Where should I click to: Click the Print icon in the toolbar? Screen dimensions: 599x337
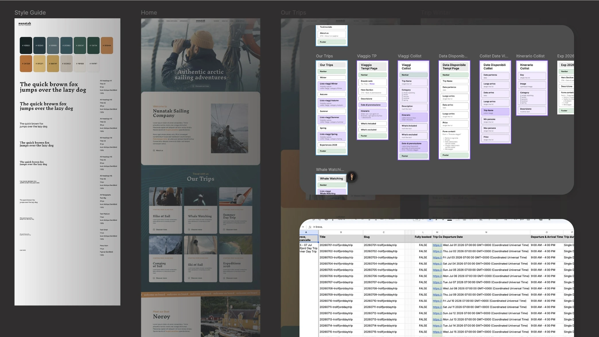coord(326,219)
